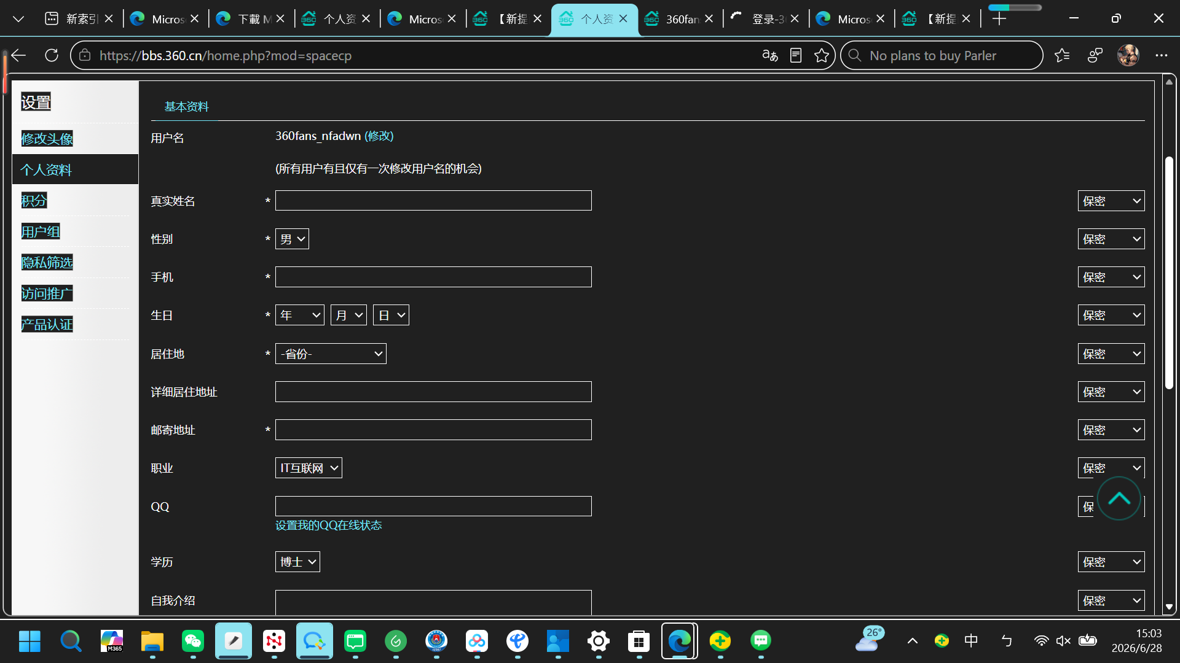Click the back-to-top round arrow button
Screen dimensions: 1180x663
pyautogui.click(x=1119, y=498)
